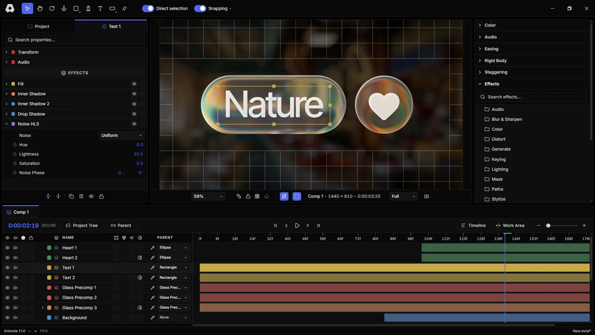Viewport: 595px width, 335px height.
Task: Toggle the Direct selection switch
Action: coord(148,8)
